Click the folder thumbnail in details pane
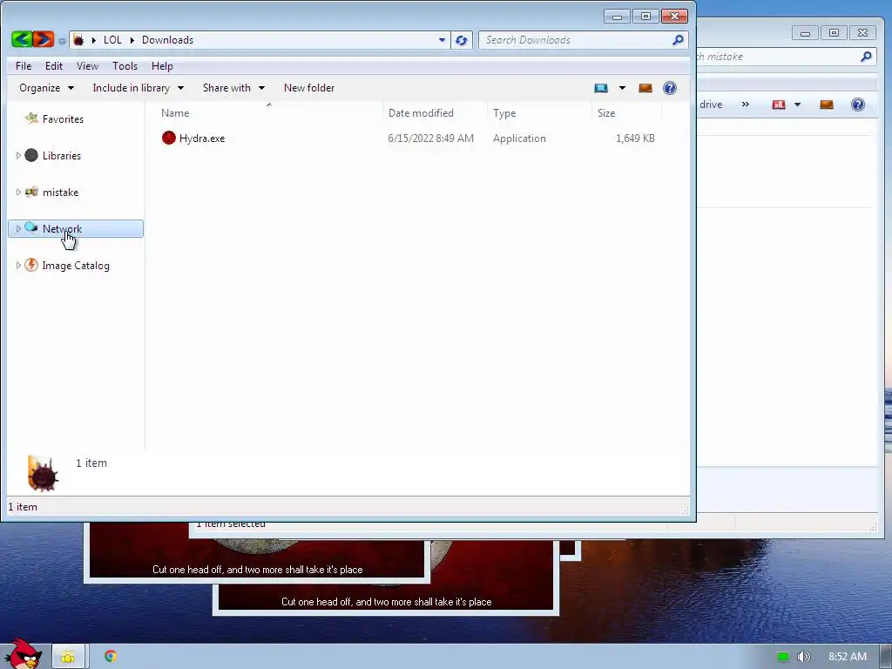 43,473
